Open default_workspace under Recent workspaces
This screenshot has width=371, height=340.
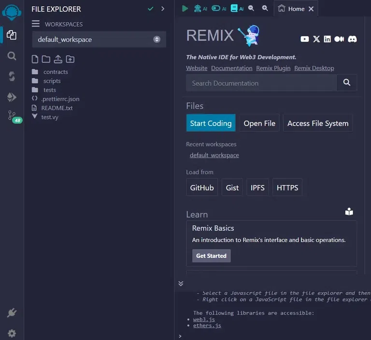214,155
